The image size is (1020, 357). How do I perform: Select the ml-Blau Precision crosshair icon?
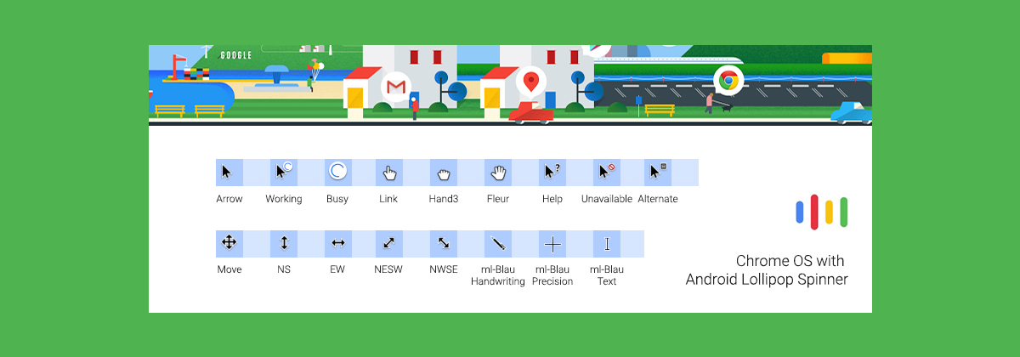click(x=552, y=244)
